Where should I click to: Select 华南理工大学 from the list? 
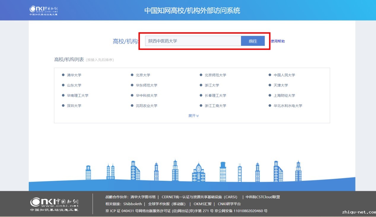(x=77, y=96)
